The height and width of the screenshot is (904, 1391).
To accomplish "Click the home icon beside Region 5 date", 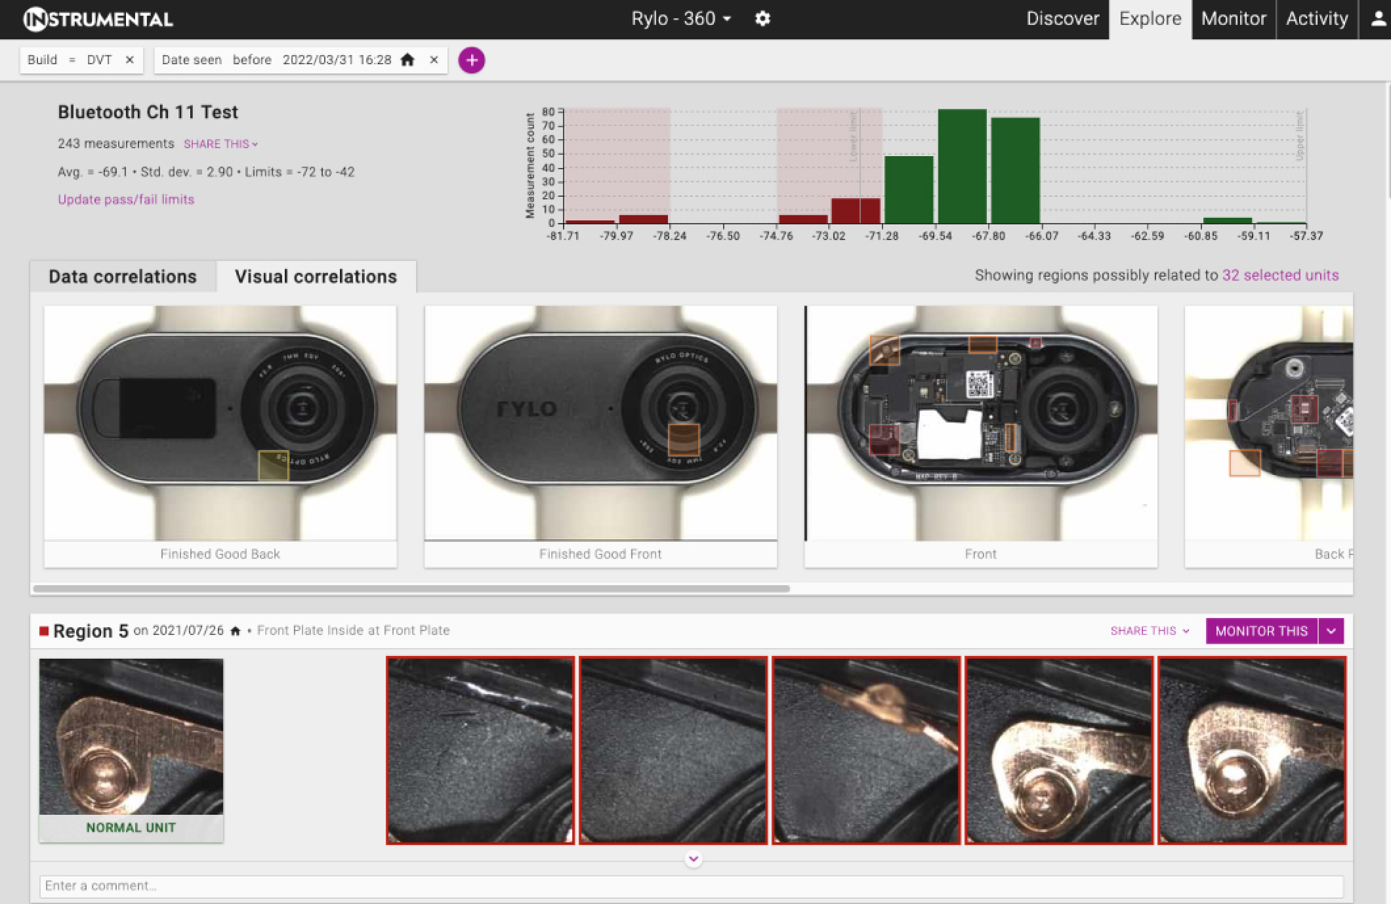I will [236, 631].
